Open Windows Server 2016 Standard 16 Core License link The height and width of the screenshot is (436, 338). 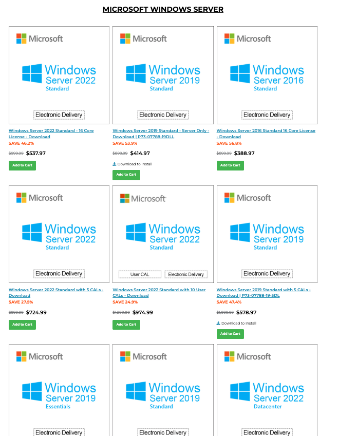point(266,134)
